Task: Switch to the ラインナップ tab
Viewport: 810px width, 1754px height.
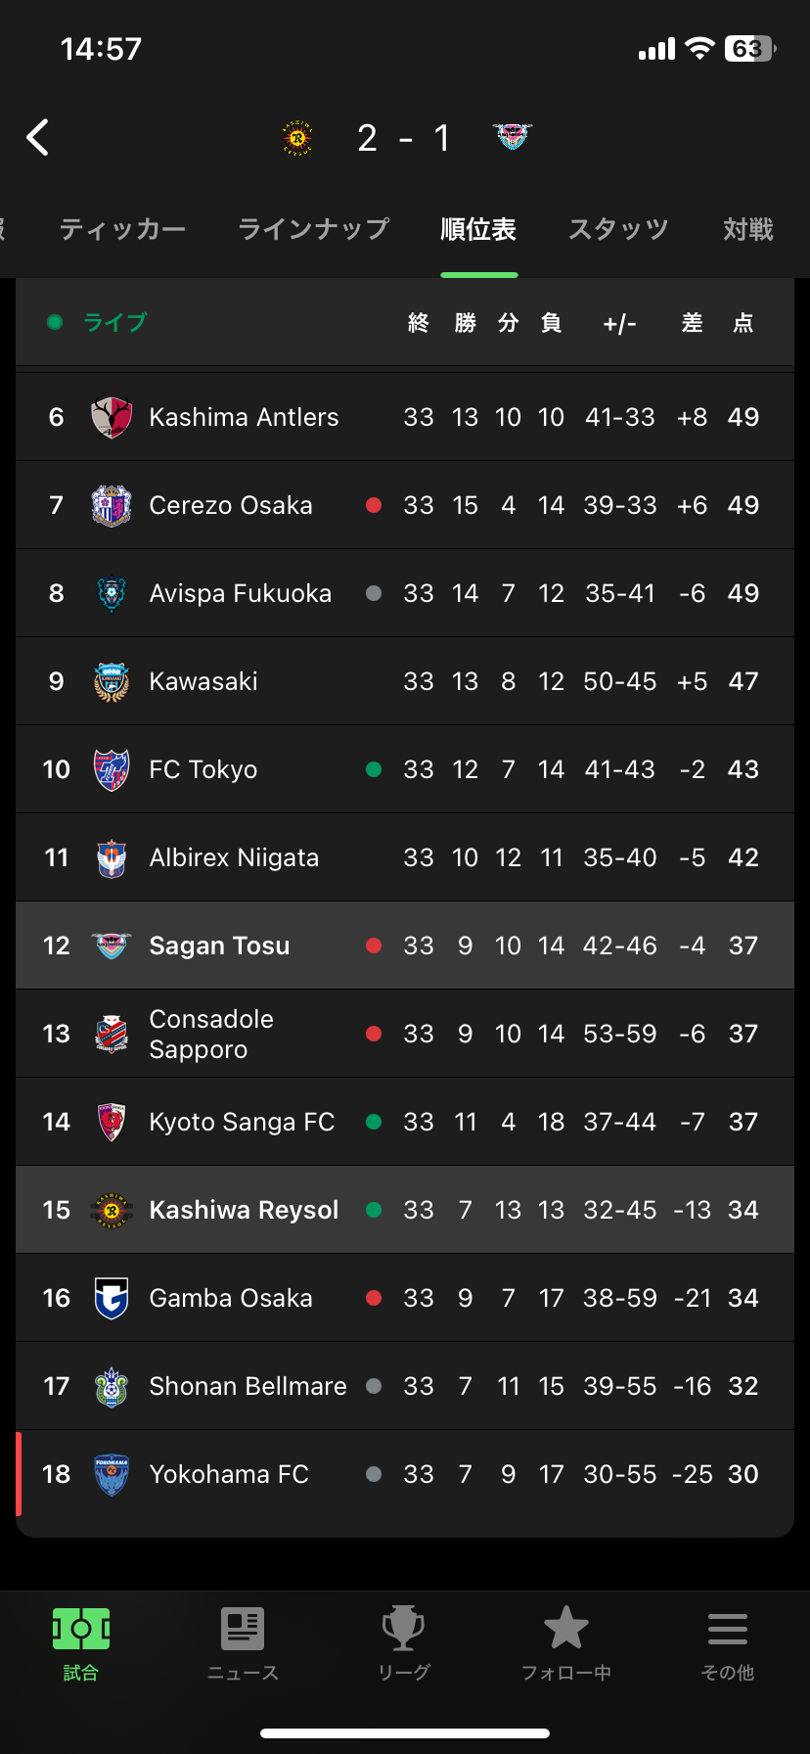Action: [314, 230]
